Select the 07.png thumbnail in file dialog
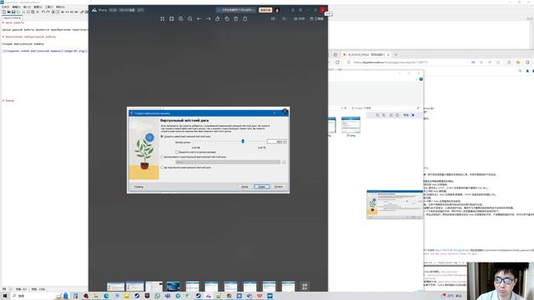The width and height of the screenshot is (534, 300). pos(350,127)
